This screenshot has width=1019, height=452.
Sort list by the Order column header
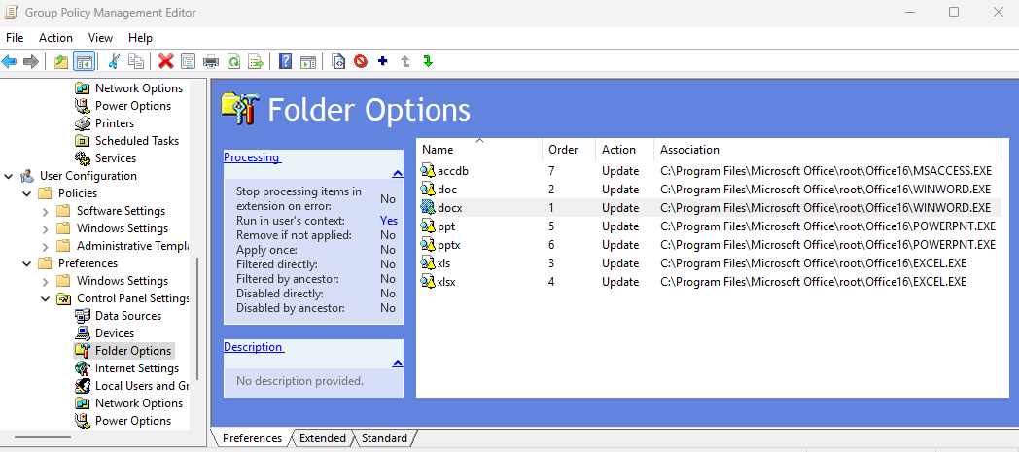tap(563, 150)
